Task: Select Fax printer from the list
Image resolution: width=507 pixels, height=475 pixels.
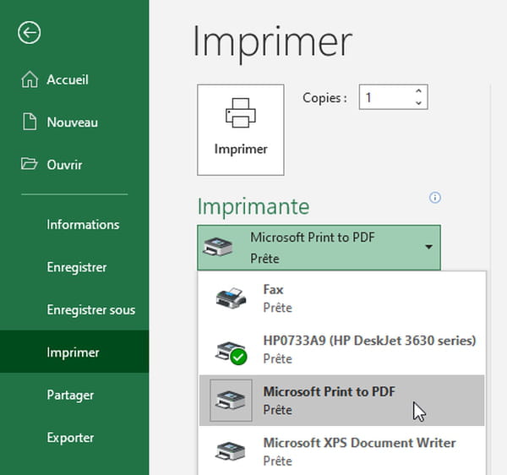Action: click(342, 298)
